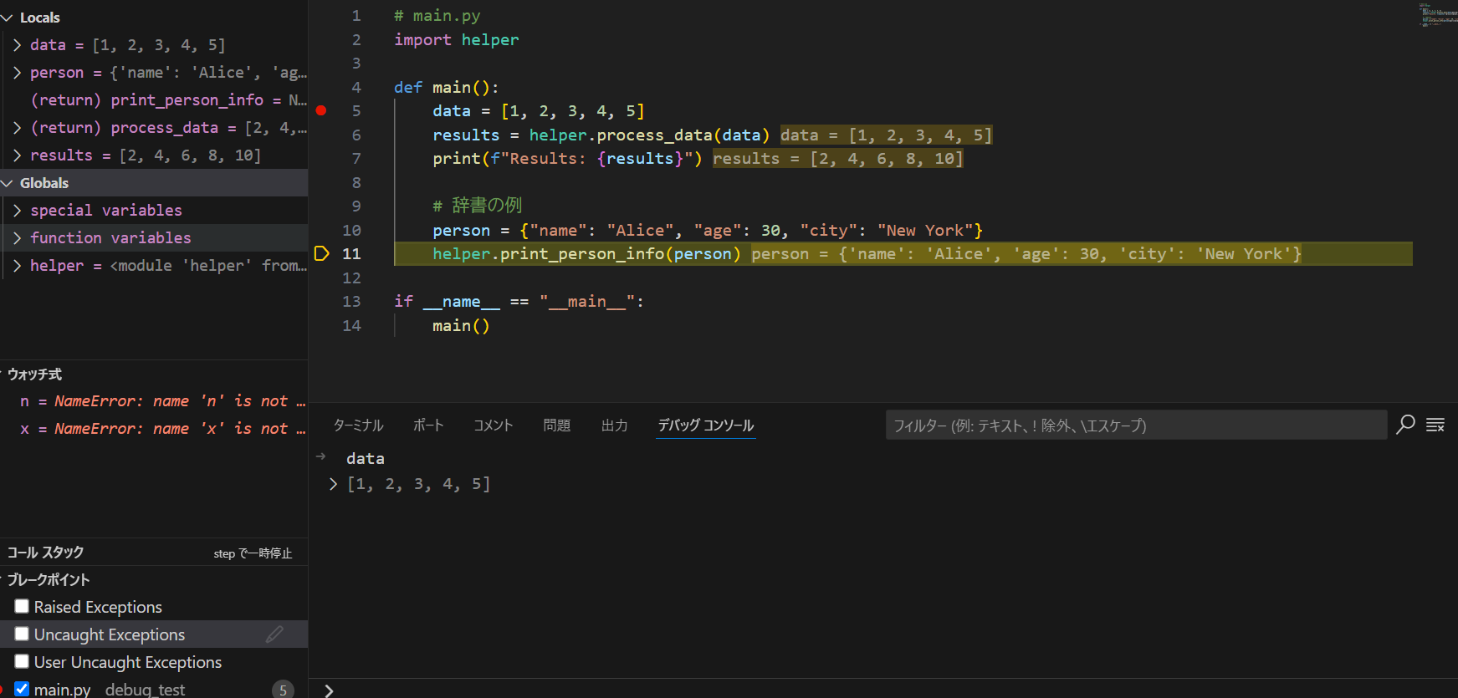
Task: Select the watch expression n NameError row
Action: pos(154,401)
